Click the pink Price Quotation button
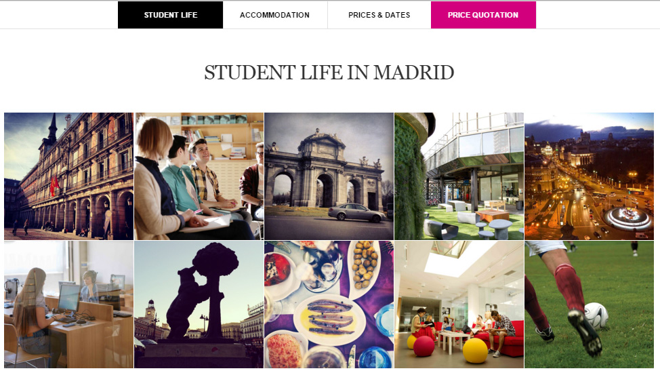Screen dimensions: 660x373 (483, 15)
